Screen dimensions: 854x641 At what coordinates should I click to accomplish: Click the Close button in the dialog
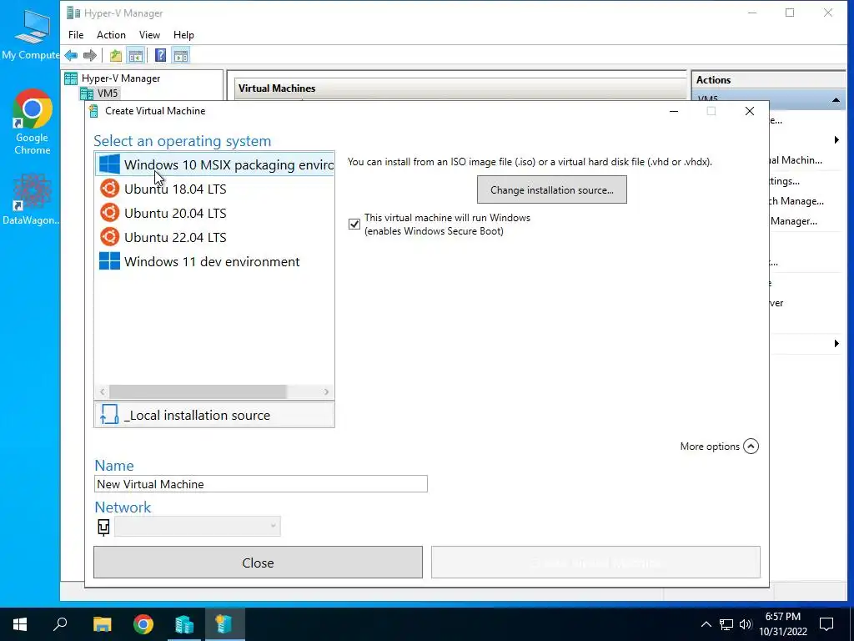(258, 563)
